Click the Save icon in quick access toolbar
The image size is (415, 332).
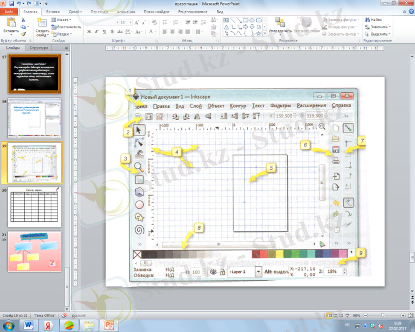coord(11,3)
